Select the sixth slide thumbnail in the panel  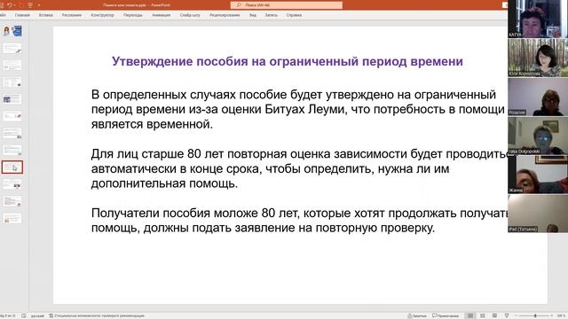point(12,116)
